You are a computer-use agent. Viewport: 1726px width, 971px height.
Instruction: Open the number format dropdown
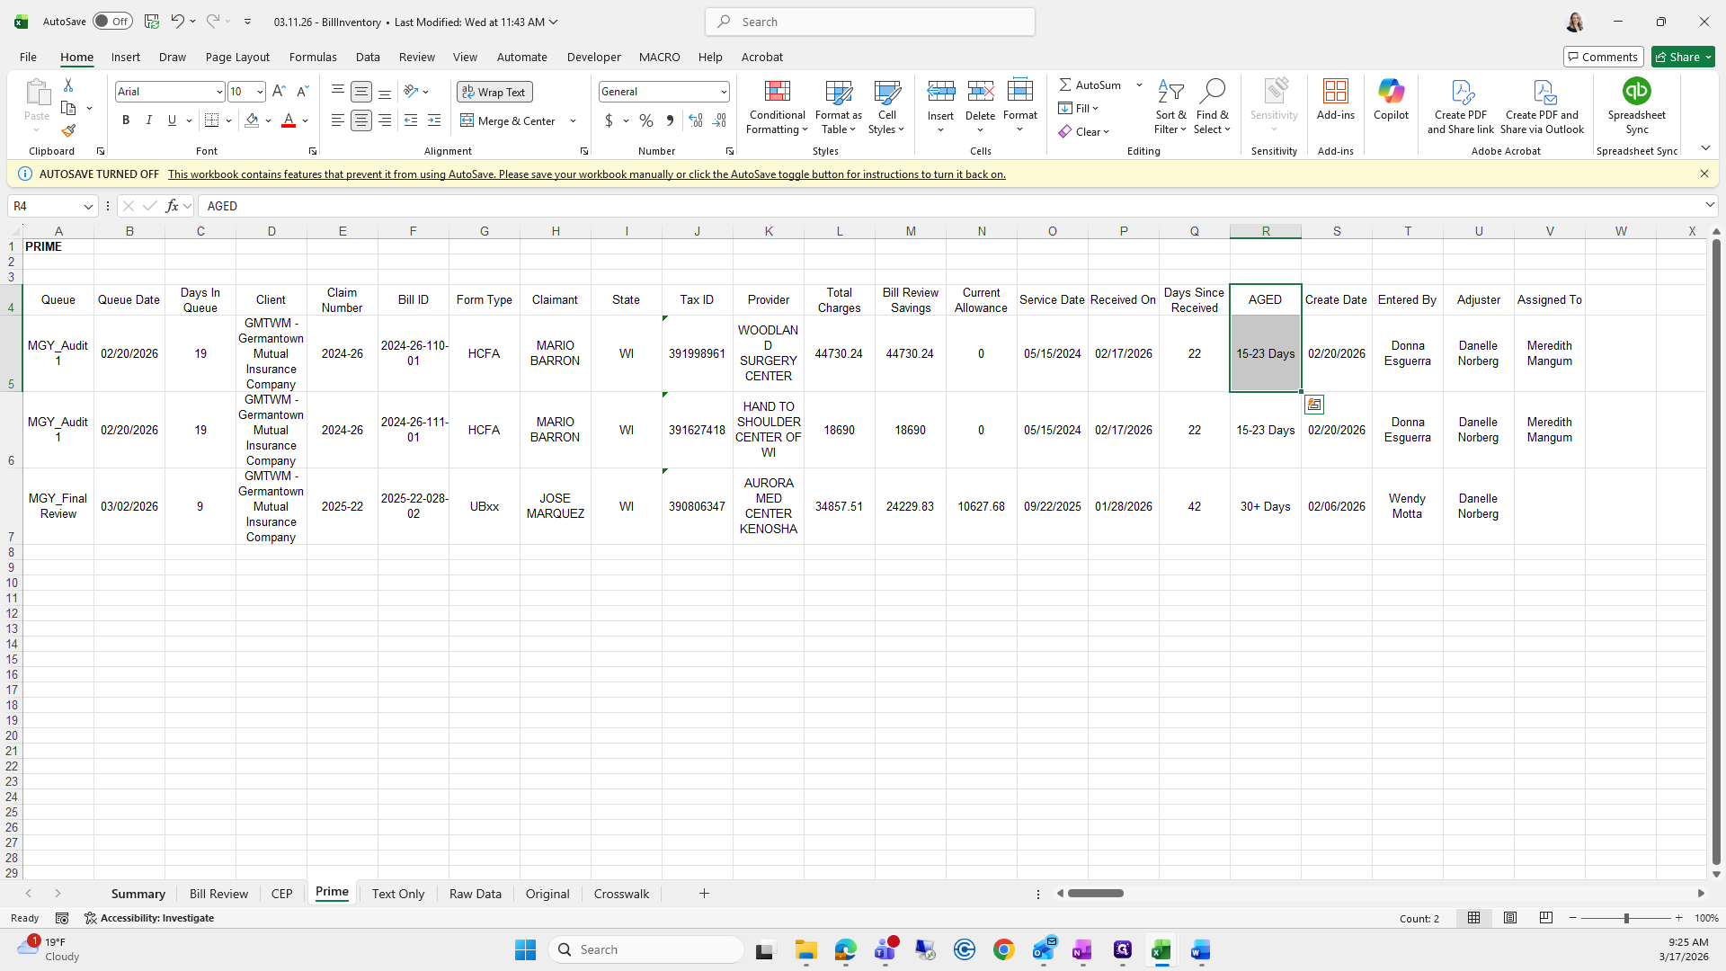[x=723, y=92]
